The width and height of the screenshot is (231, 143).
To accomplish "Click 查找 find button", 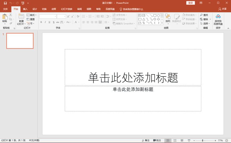I will click(204, 15).
